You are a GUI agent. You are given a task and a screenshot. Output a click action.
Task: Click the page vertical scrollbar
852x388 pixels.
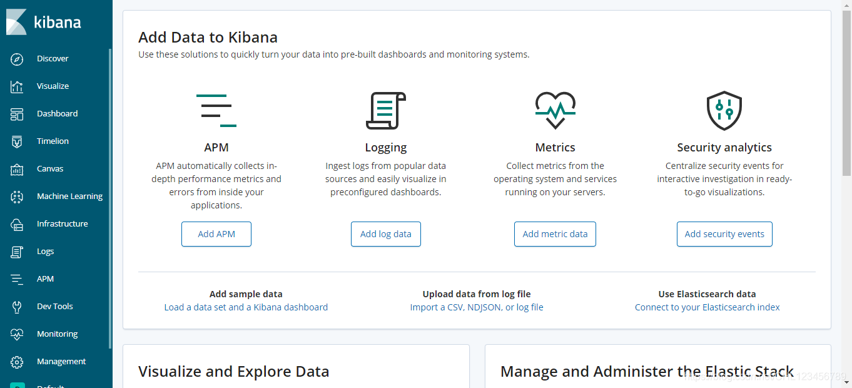click(846, 94)
